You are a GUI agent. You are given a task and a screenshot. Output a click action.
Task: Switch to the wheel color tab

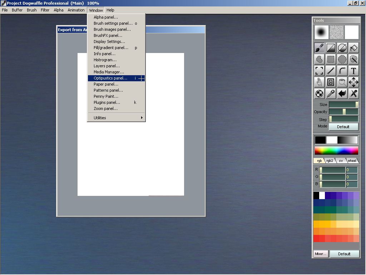click(x=352, y=161)
